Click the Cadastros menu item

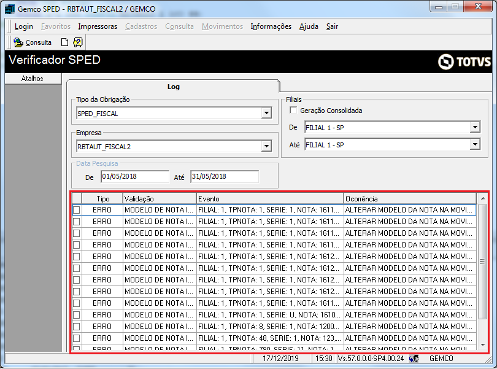coord(141,26)
